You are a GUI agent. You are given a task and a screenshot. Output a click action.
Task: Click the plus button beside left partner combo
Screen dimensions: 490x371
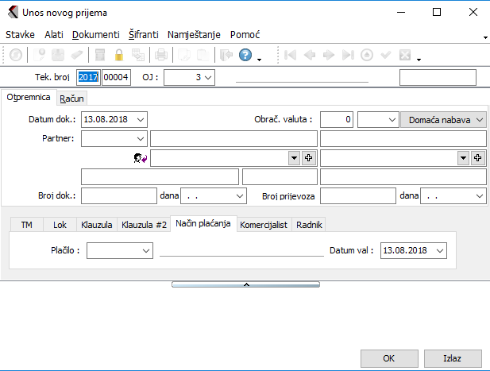[309, 158]
